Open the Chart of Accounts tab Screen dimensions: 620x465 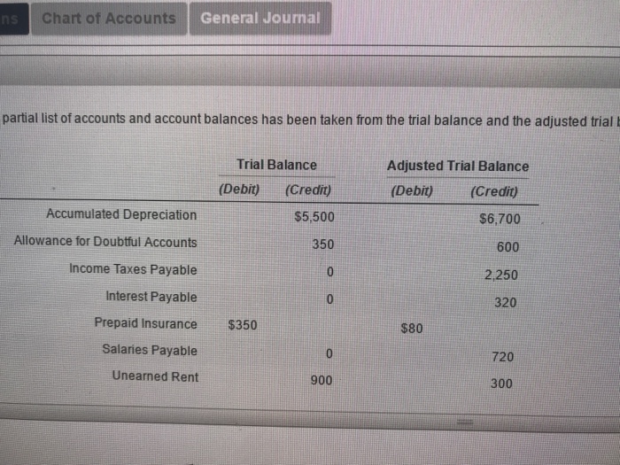coord(109,19)
